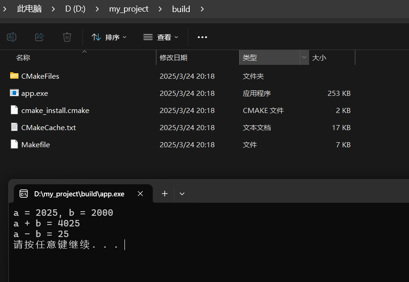Open terminal profile dropdown chevron
The image size is (409, 282).
[x=182, y=194]
